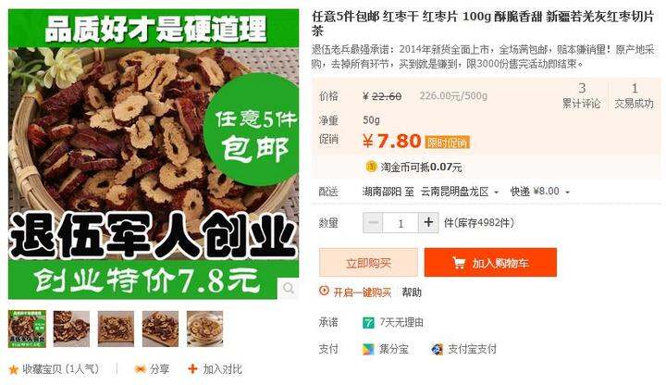
Task: Open the 交易成功 transactions tab
Action: coord(635,95)
